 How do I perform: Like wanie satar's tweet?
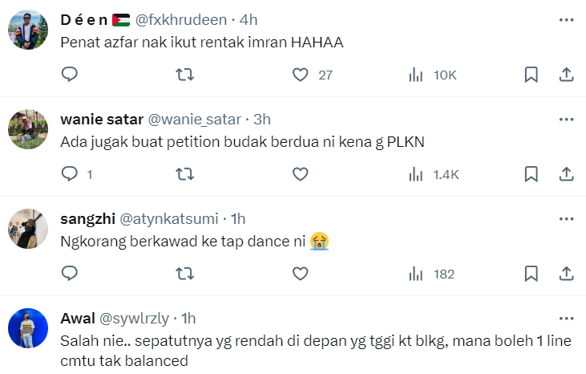[x=300, y=173]
